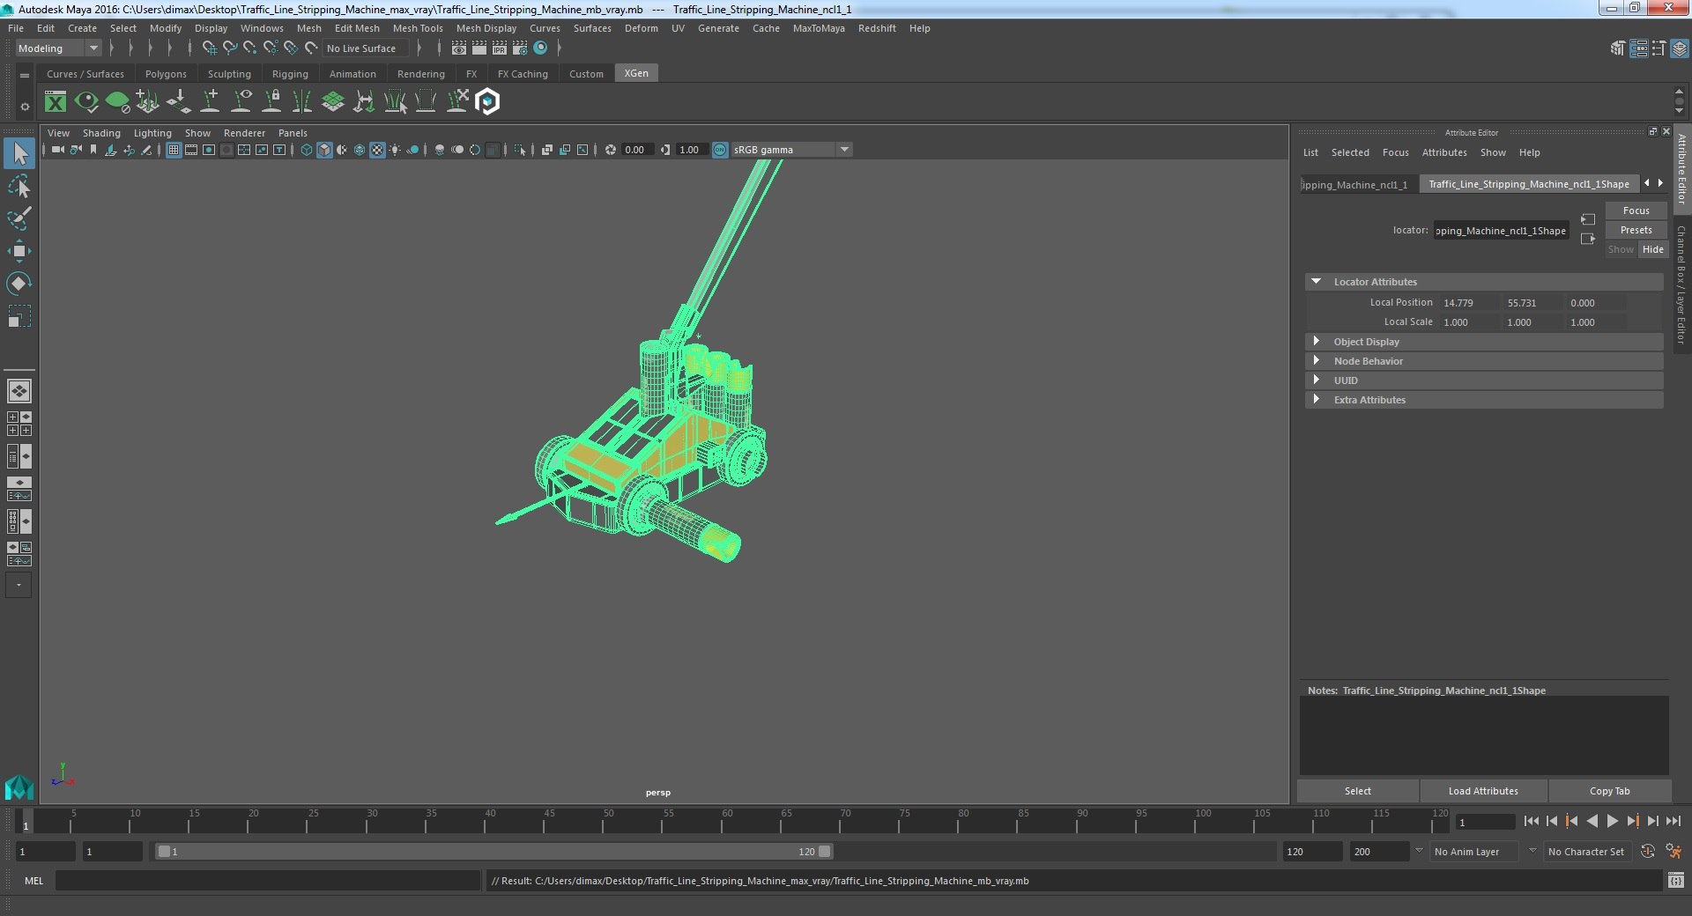Toggle Use all lights in viewport
The image size is (1692, 916).
[395, 150]
